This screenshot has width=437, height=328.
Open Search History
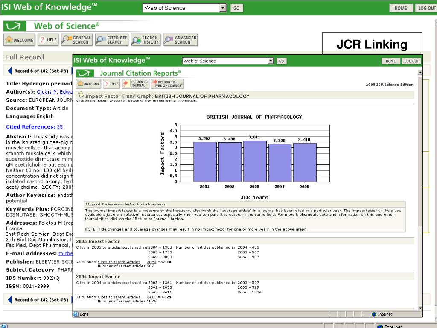click(x=146, y=40)
